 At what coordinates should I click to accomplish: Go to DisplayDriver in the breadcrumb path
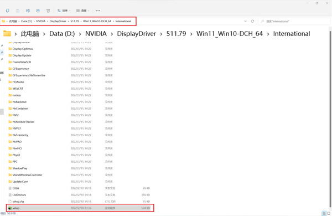click(x=136, y=33)
